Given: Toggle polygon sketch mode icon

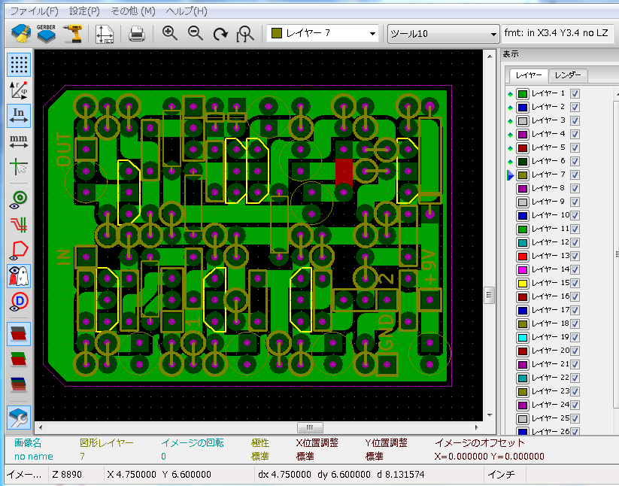Looking at the screenshot, I should (x=19, y=251).
